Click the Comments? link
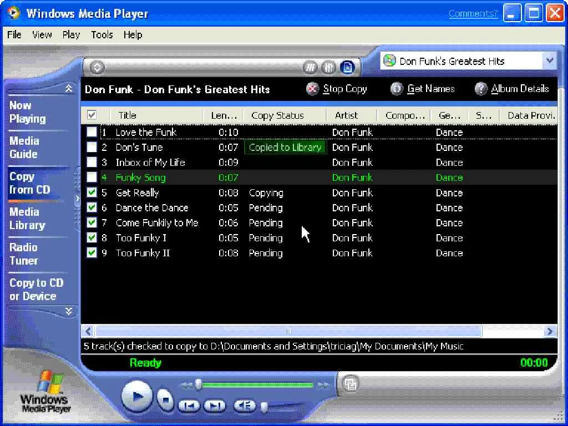The image size is (568, 426). point(473,14)
